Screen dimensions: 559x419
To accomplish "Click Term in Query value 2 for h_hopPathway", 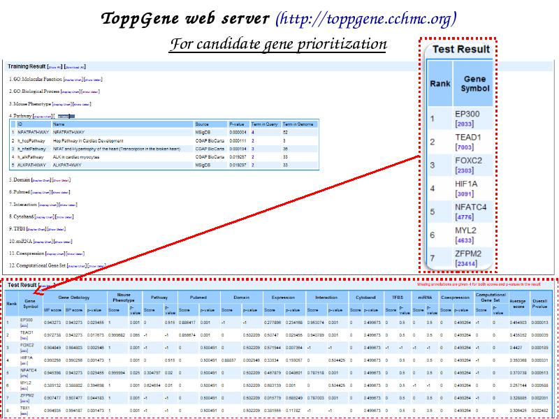I will 253,141.
